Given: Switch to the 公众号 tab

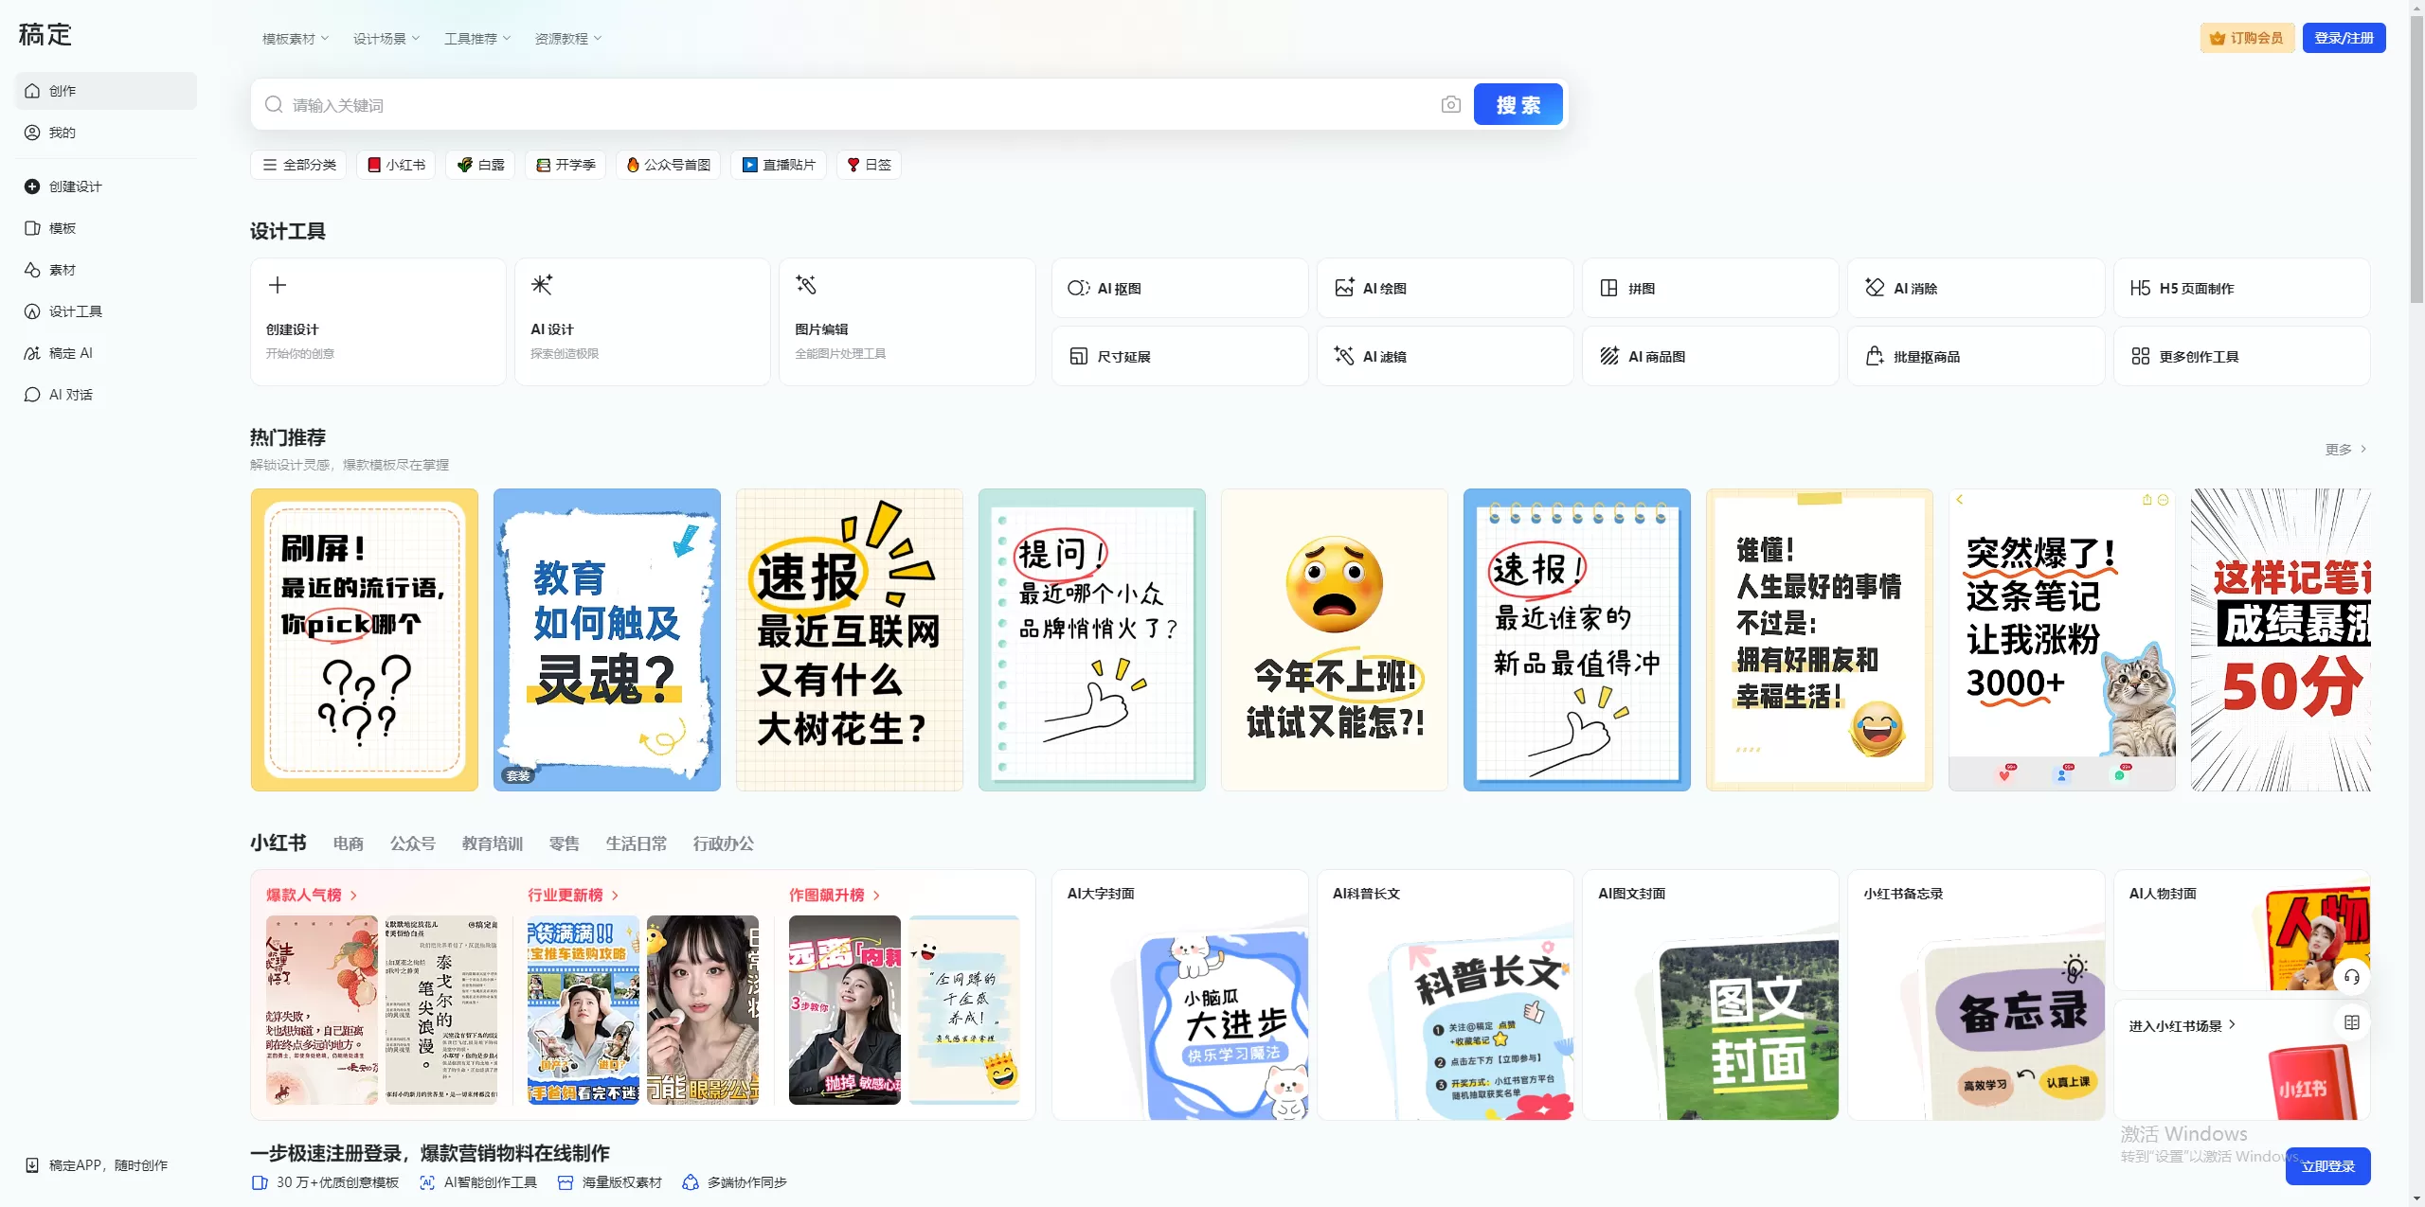Looking at the screenshot, I should [412, 843].
